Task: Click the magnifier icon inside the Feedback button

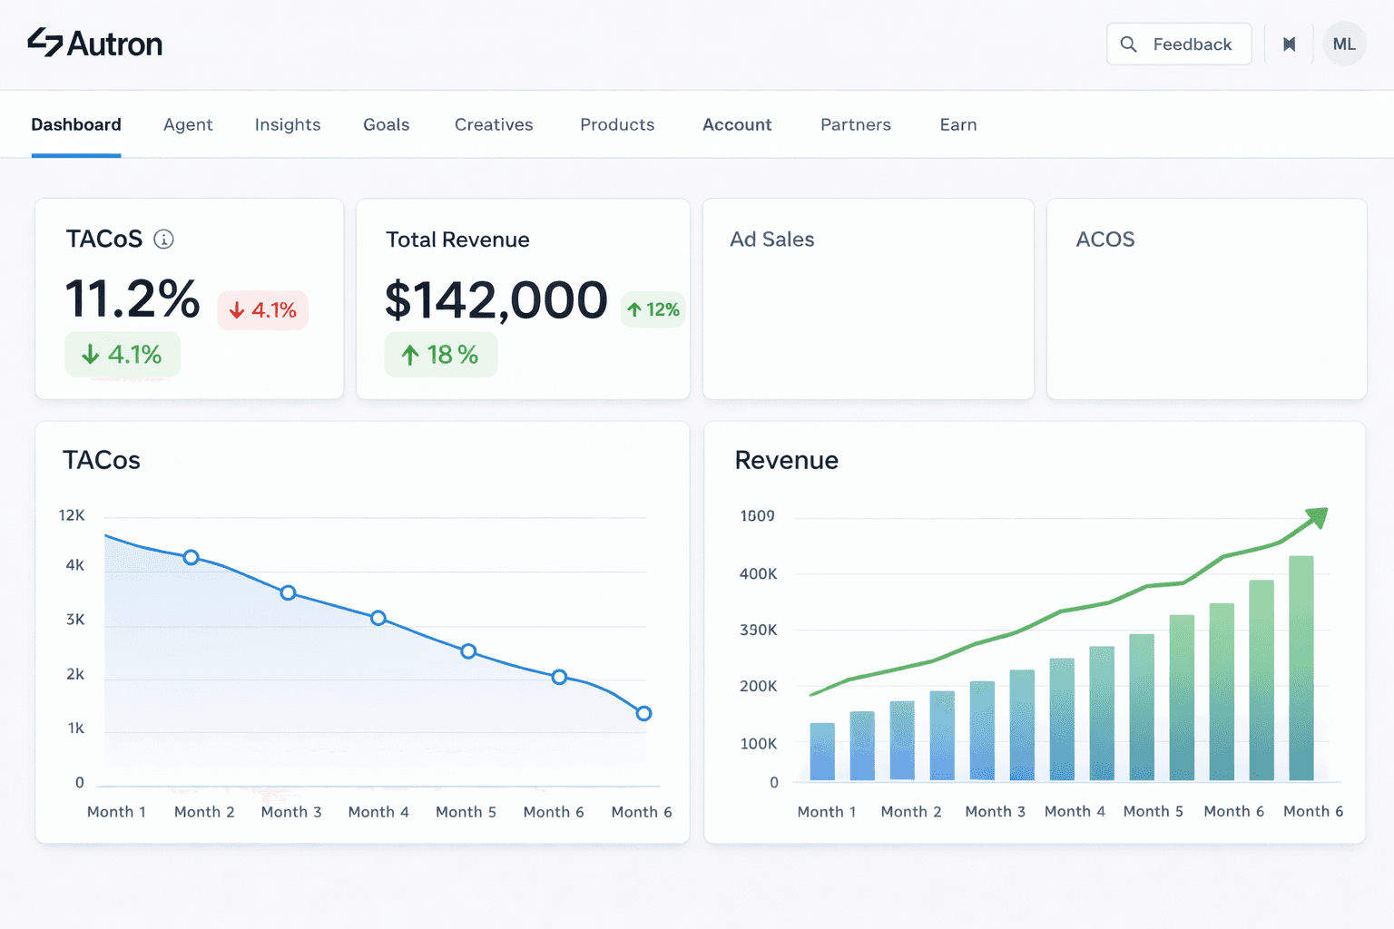Action: [x=1128, y=44]
